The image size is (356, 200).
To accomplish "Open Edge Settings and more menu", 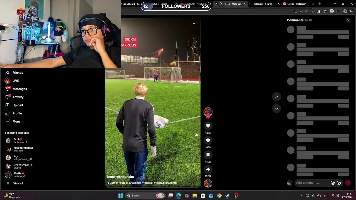I will pos(338,11).
